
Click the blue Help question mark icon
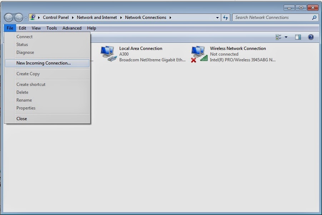(311, 37)
